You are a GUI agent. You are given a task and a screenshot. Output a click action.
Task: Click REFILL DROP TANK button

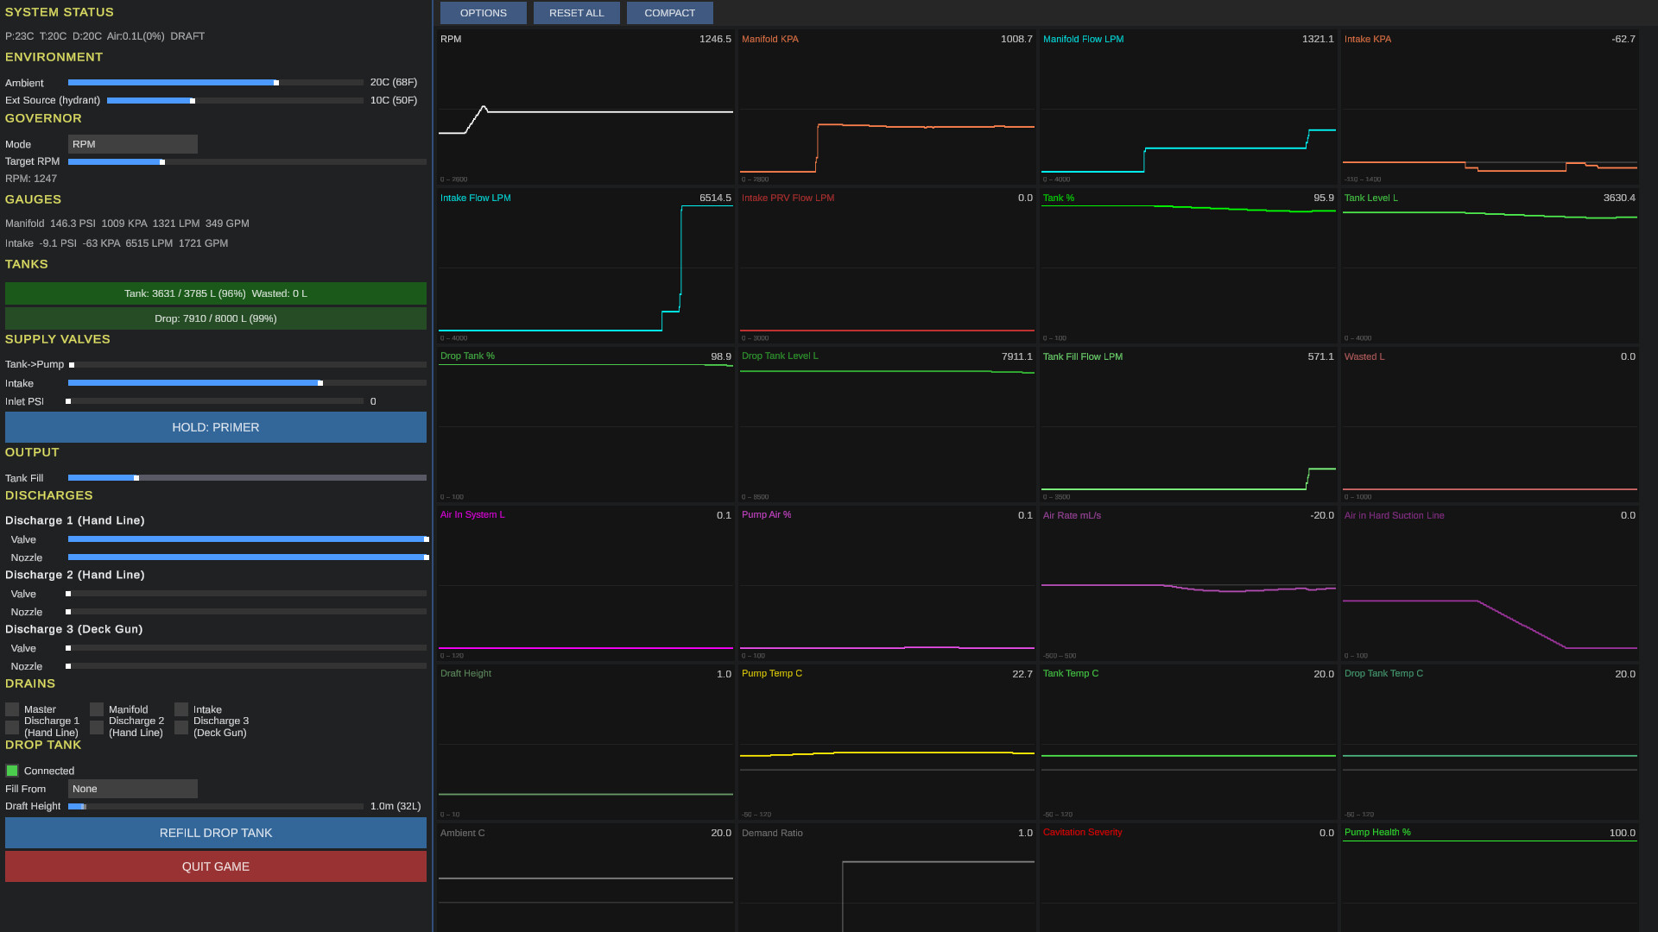pyautogui.click(x=216, y=833)
